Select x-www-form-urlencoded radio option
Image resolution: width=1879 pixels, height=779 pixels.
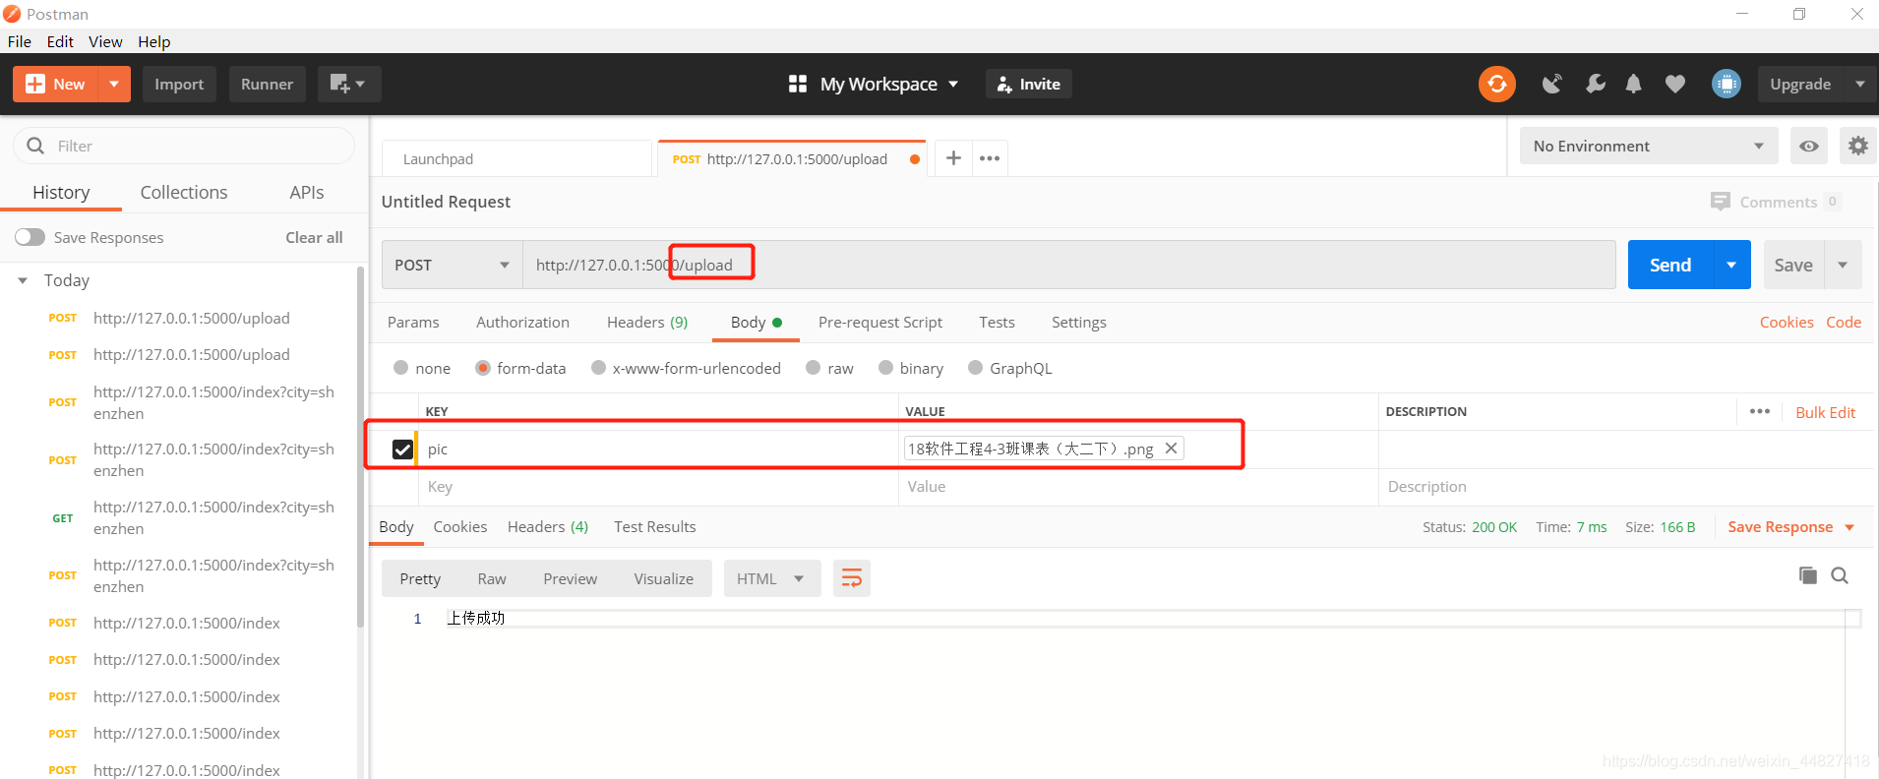[x=598, y=368]
